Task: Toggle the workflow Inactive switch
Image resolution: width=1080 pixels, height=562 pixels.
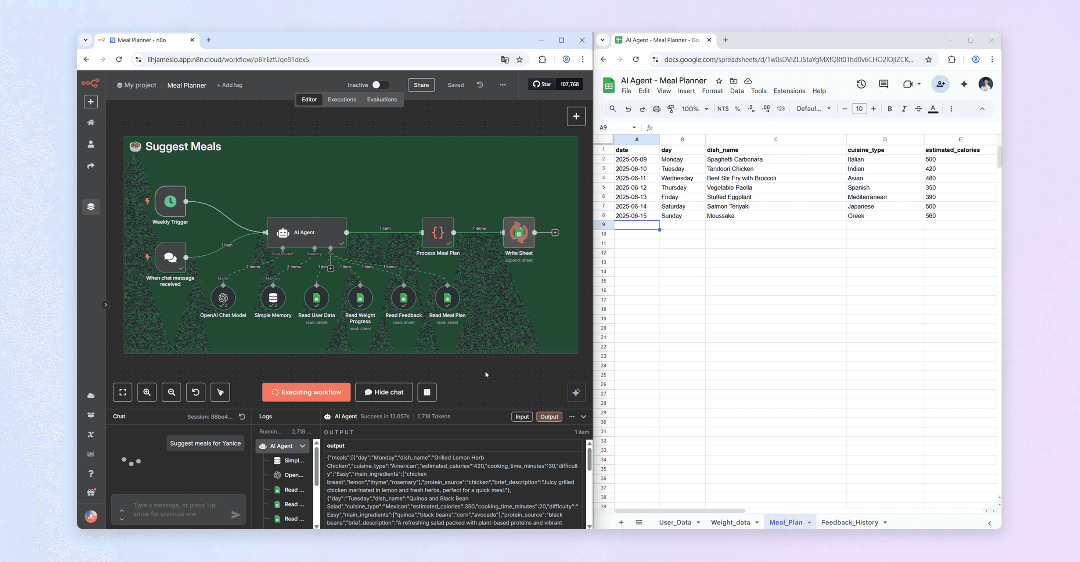Action: [380, 85]
